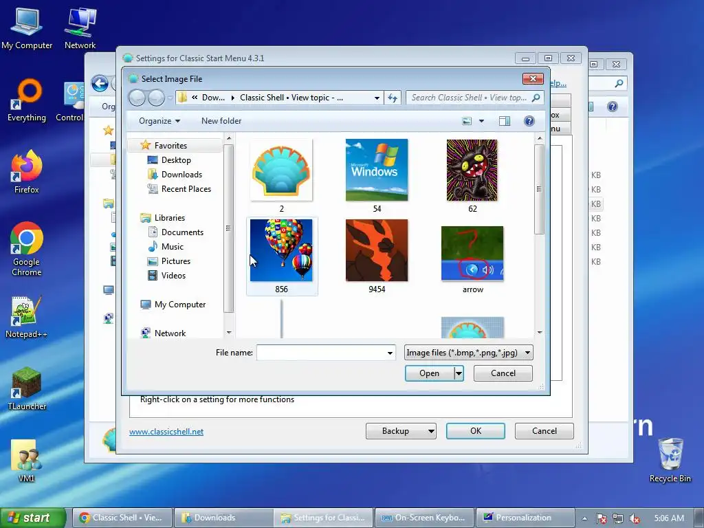Click the back arrow in Downloads window behind

click(100, 83)
